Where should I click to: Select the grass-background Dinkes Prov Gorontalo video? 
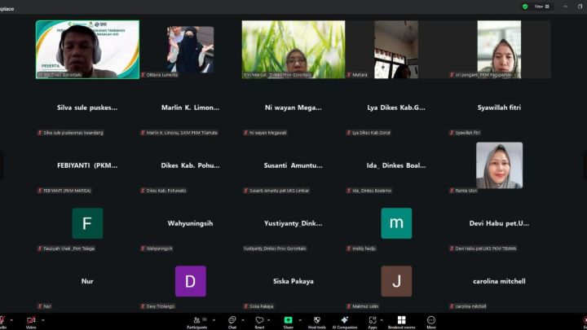(293, 50)
